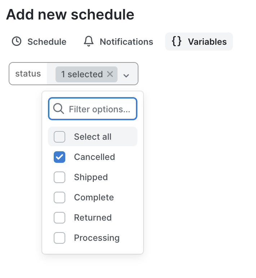Click the Filter options search field
The height and width of the screenshot is (278, 256).
point(99,109)
